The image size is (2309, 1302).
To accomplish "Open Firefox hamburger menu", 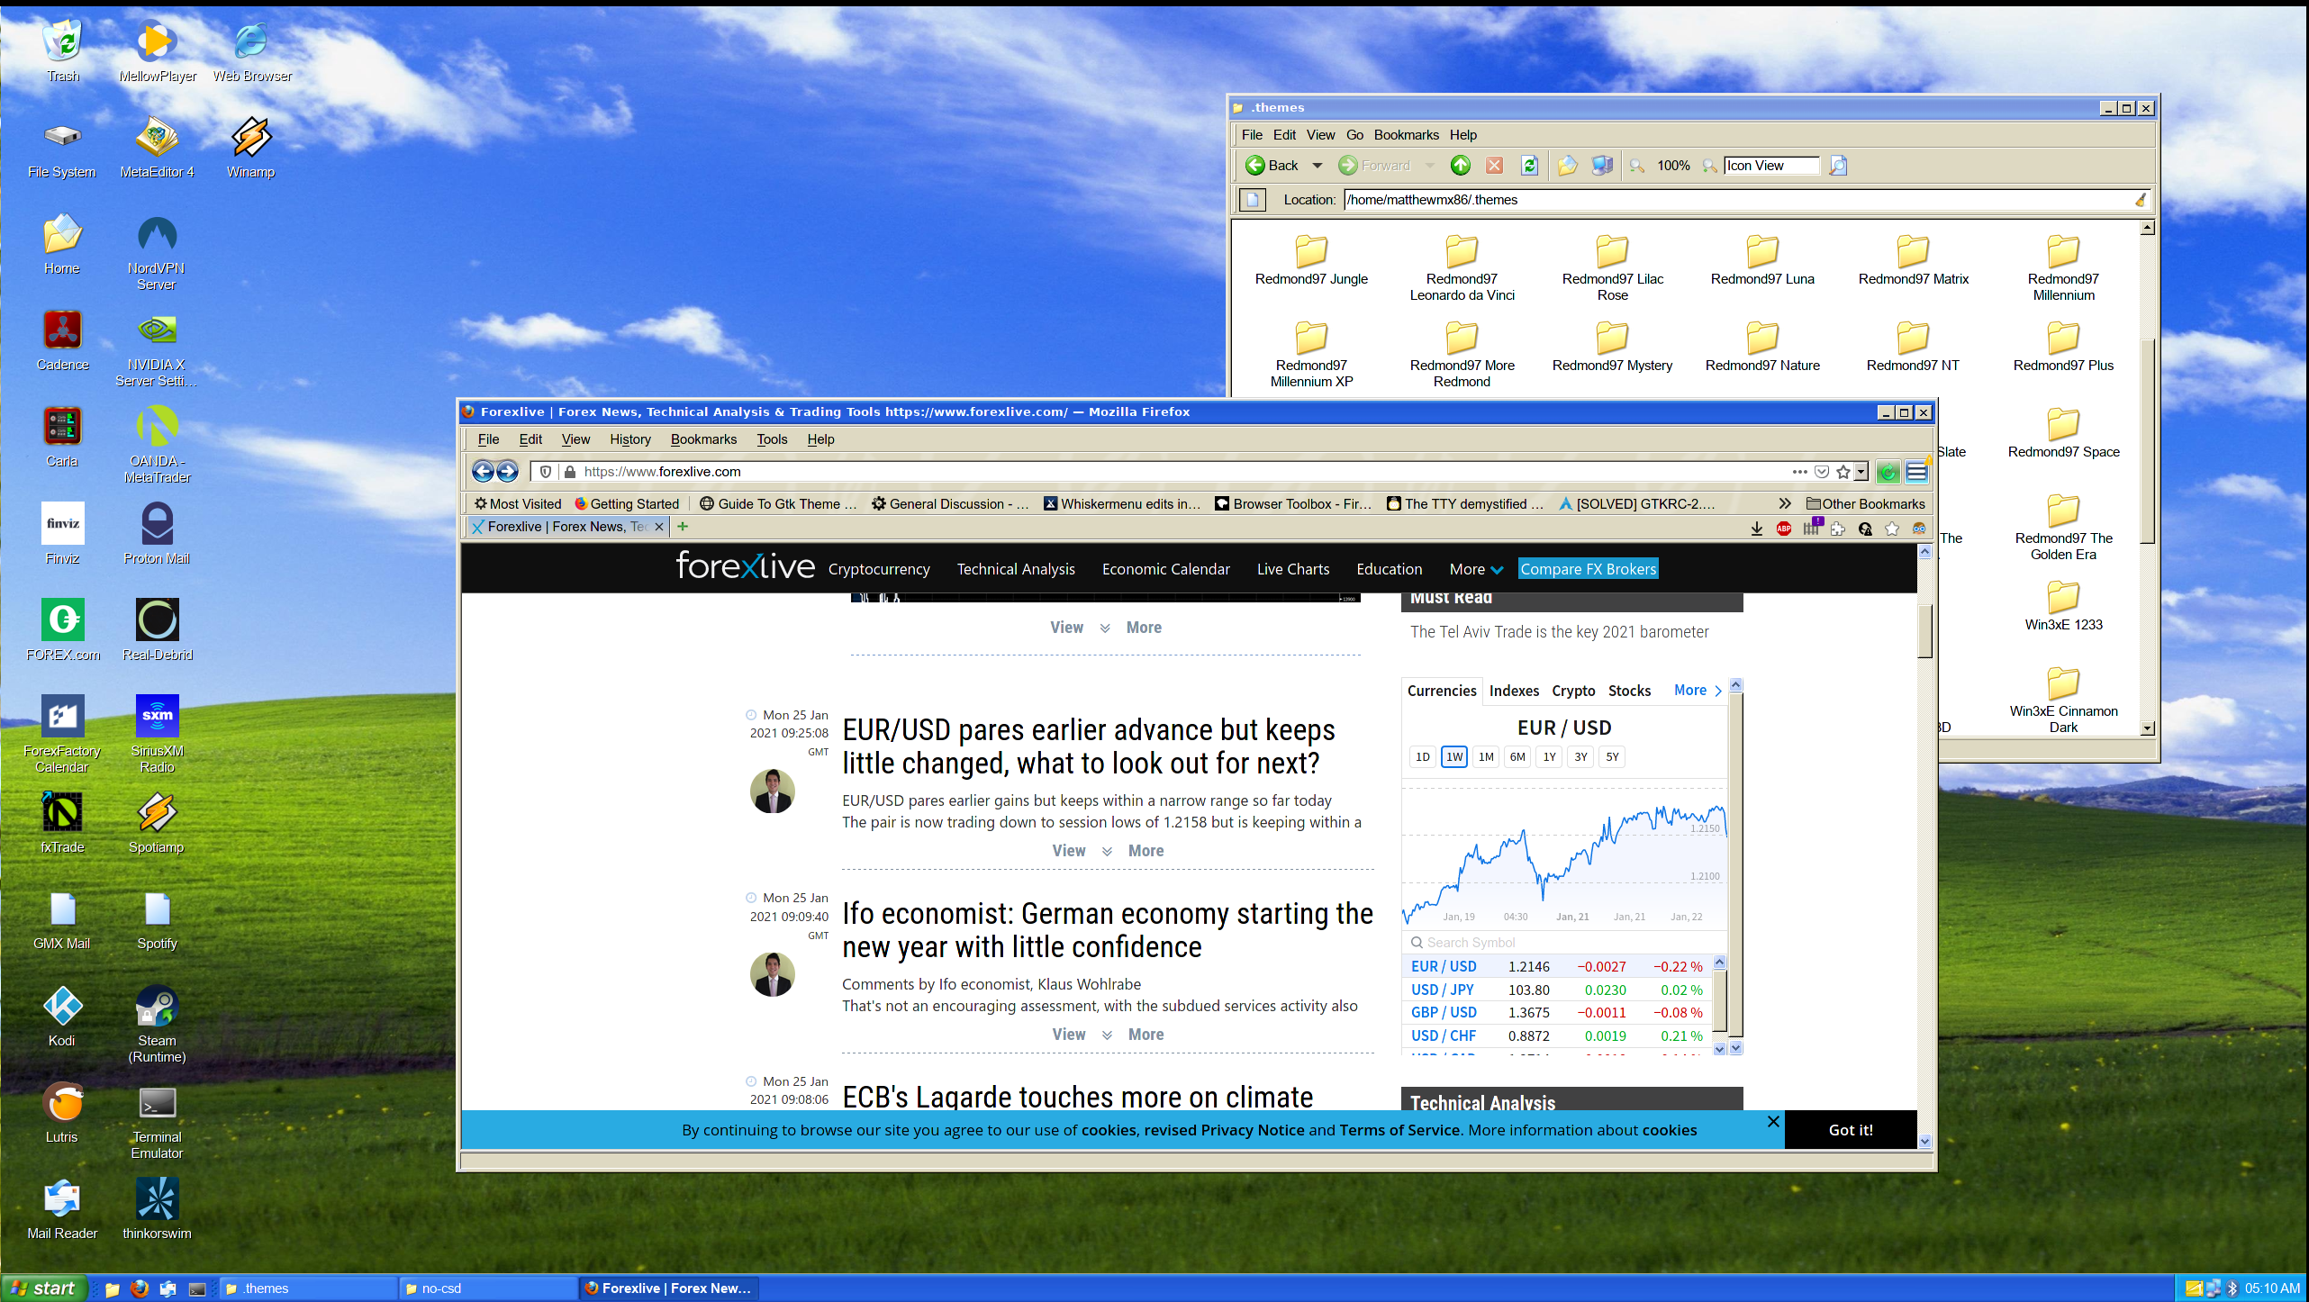I will [1916, 471].
